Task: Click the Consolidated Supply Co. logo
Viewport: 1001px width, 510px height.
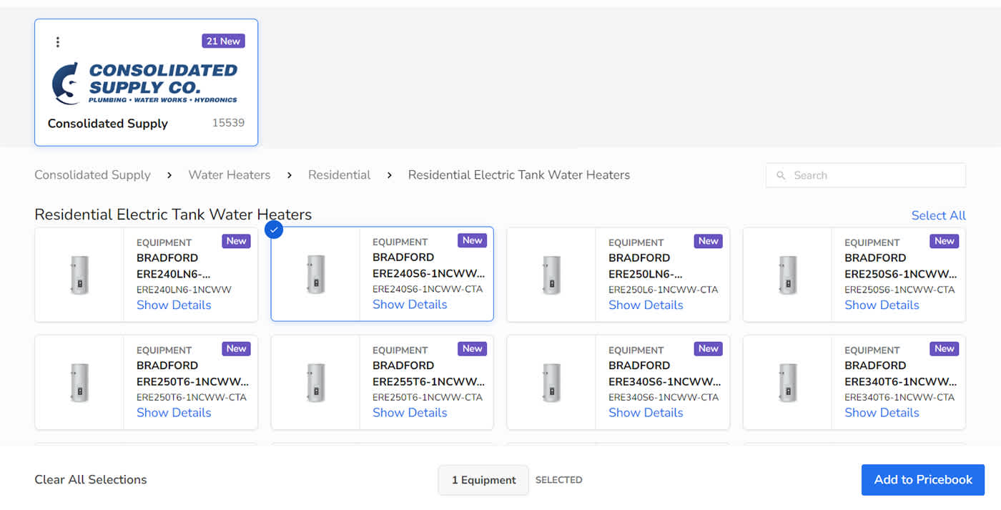Action: (x=145, y=83)
